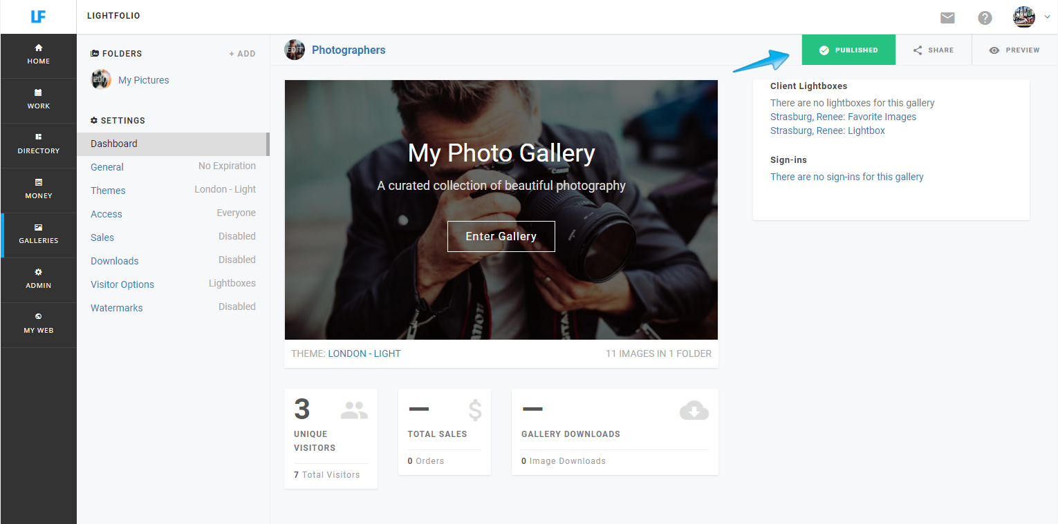
Task: Click the total sales dollar icon
Action: tap(475, 410)
